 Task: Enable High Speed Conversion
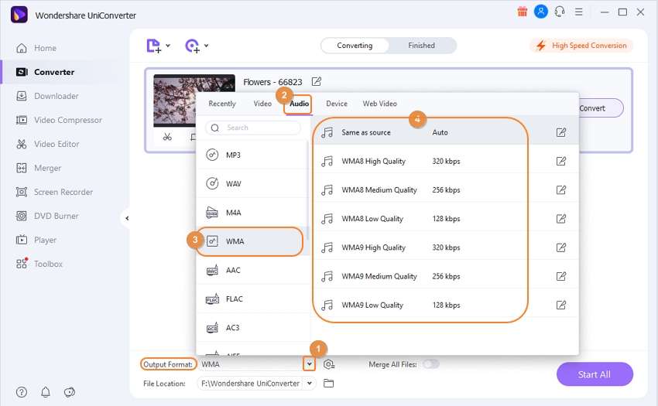click(x=581, y=46)
